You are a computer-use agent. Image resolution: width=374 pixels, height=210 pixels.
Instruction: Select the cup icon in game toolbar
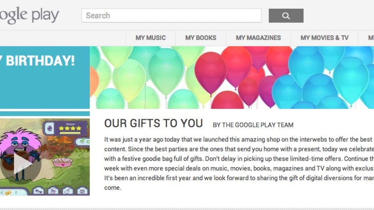pos(53,190)
